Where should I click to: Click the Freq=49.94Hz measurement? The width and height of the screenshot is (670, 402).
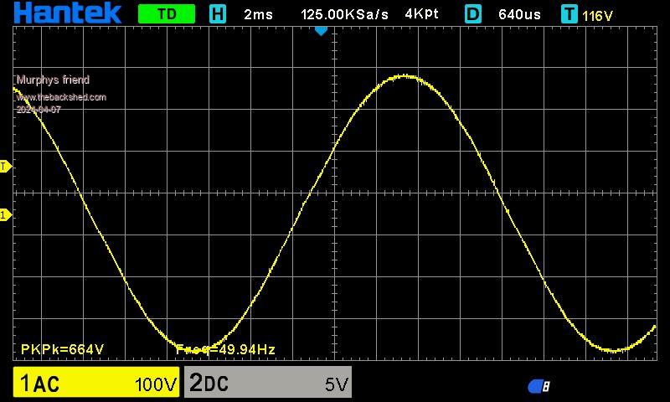coord(226,349)
